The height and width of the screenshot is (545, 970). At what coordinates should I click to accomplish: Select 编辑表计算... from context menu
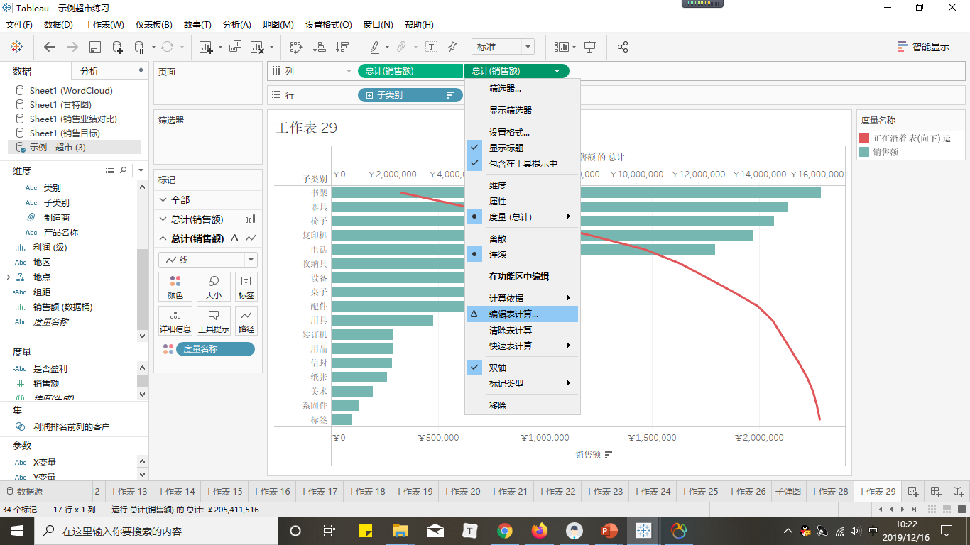point(523,314)
